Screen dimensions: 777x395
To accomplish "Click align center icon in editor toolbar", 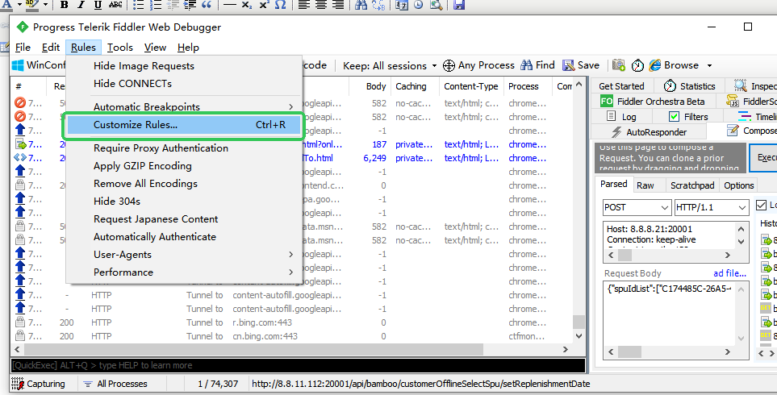I will coord(321,5).
